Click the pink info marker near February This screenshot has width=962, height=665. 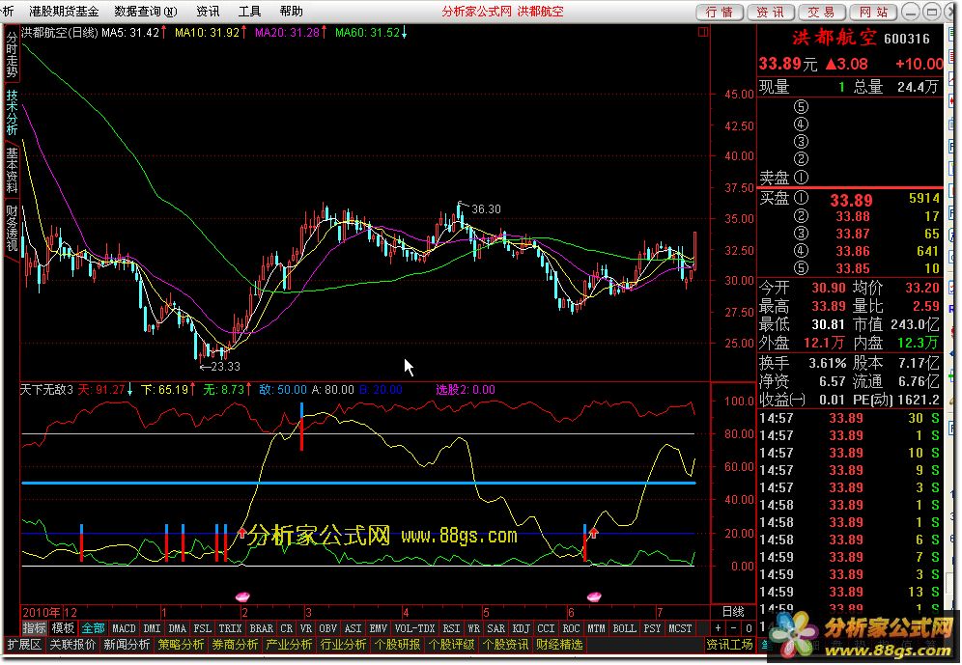click(243, 596)
